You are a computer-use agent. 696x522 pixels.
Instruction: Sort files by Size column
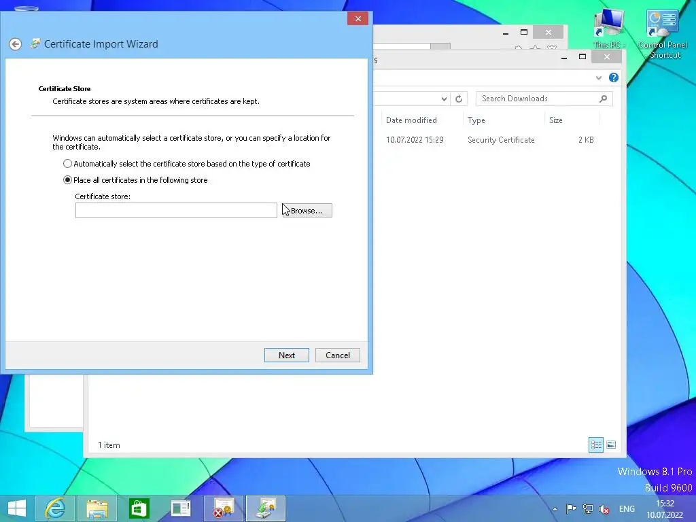[572, 120]
